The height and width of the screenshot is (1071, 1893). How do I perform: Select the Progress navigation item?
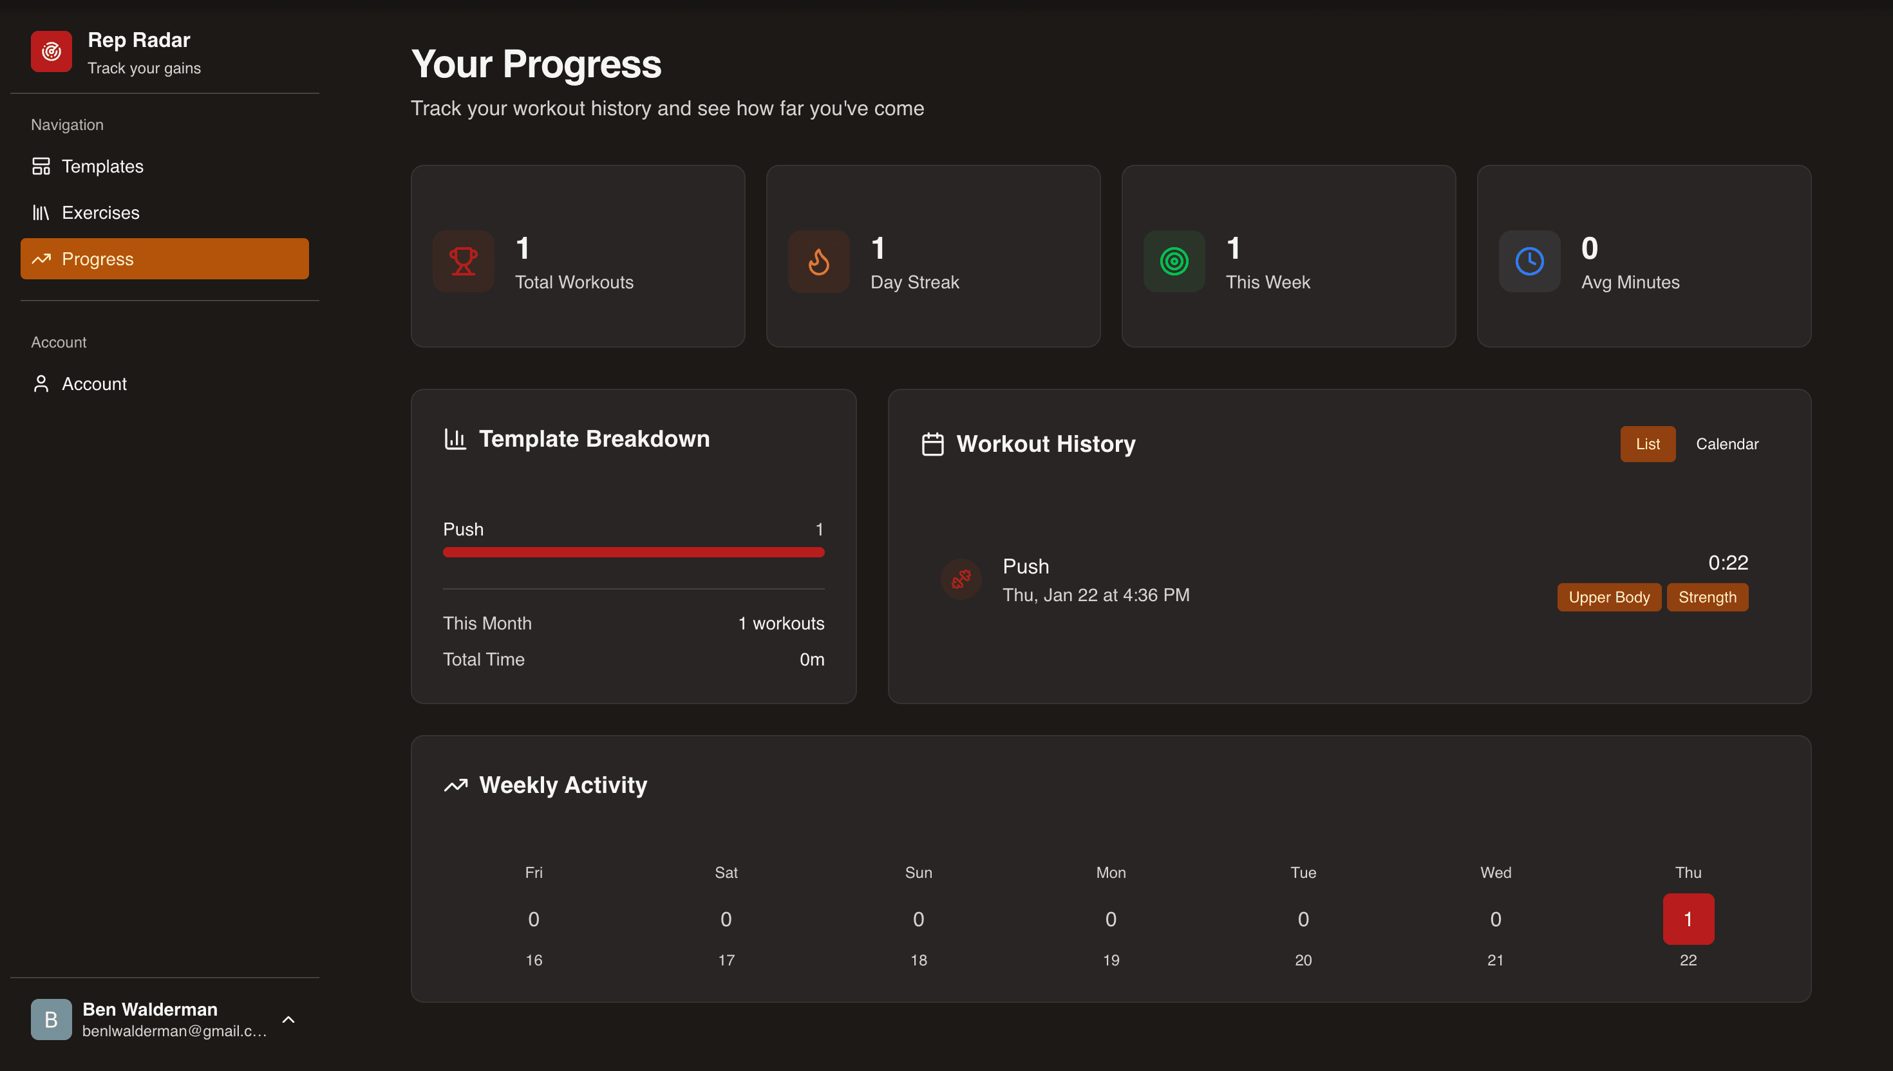165,259
